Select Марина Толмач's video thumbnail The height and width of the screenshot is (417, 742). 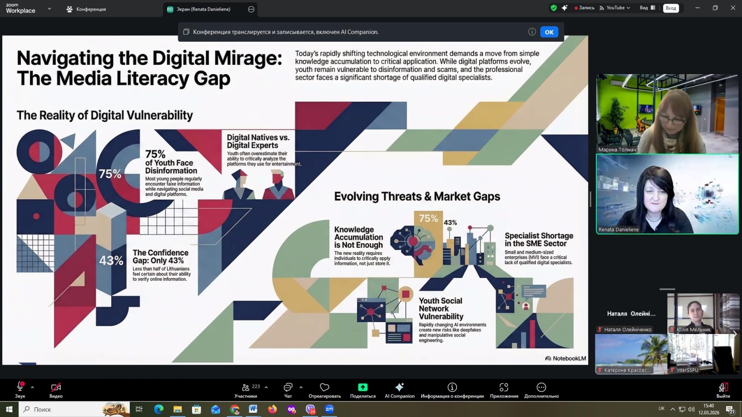coord(667,114)
